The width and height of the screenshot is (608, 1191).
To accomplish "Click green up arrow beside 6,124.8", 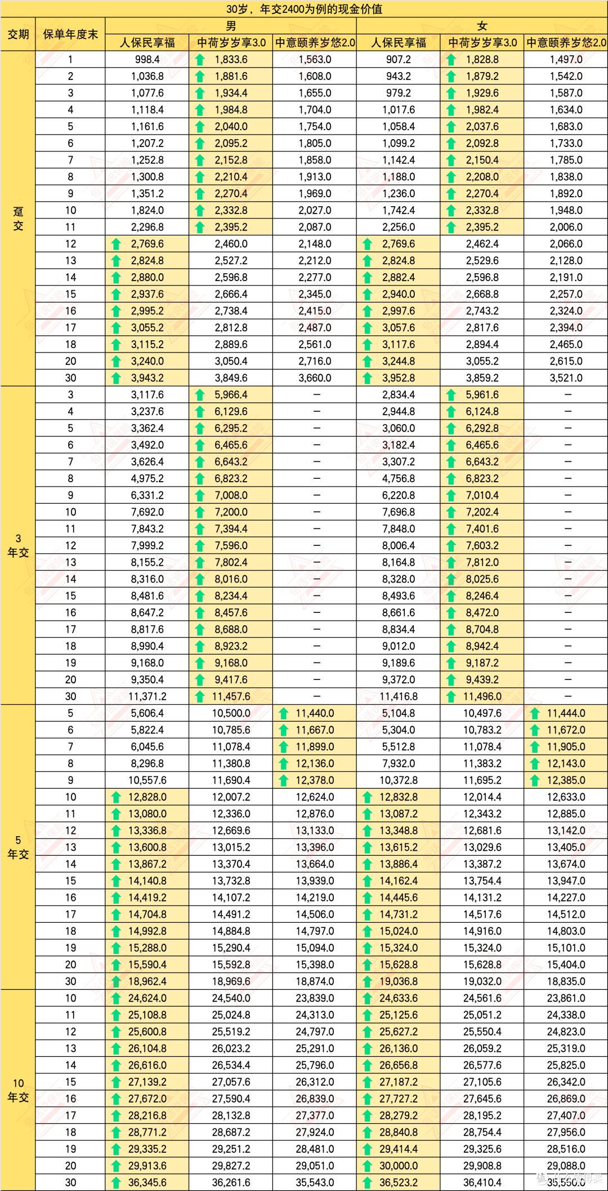I will [451, 412].
